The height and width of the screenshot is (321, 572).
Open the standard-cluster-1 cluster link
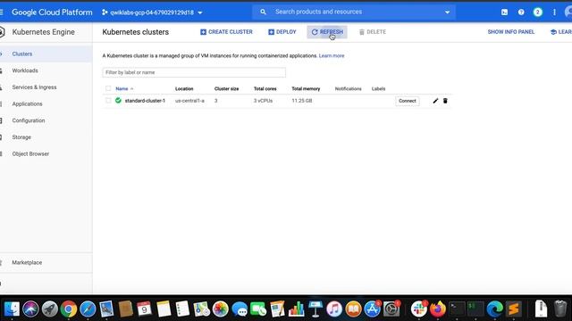tap(145, 101)
